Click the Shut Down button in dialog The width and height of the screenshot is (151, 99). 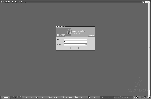[83, 48]
